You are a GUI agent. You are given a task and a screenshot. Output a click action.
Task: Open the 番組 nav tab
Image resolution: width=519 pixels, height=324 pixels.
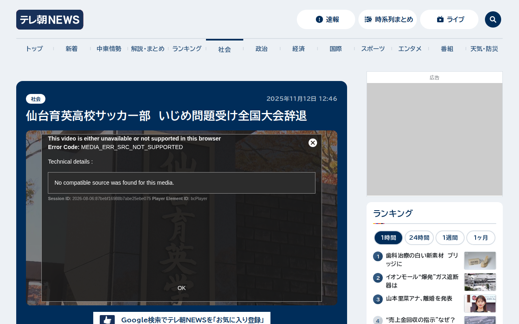pyautogui.click(x=447, y=49)
